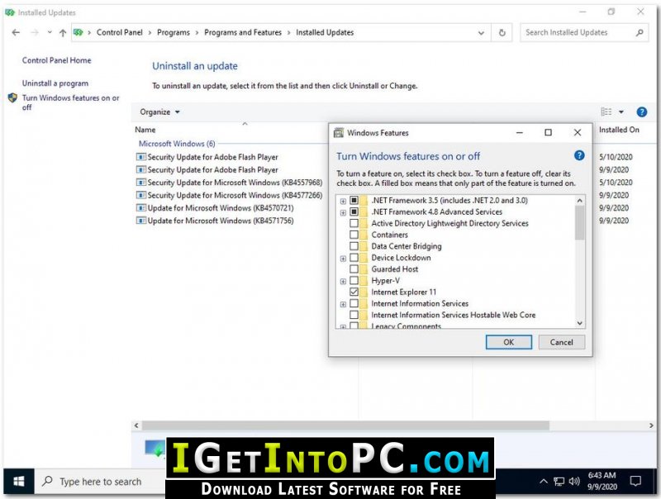Open the view options dropdown arrow
The height and width of the screenshot is (499, 661).
click(x=621, y=112)
